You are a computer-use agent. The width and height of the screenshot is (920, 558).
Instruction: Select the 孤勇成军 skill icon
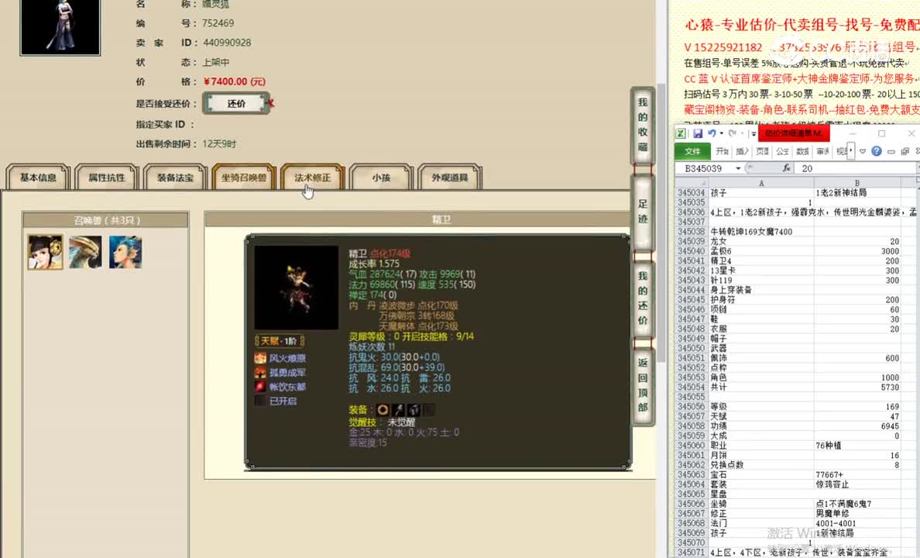pos(259,372)
